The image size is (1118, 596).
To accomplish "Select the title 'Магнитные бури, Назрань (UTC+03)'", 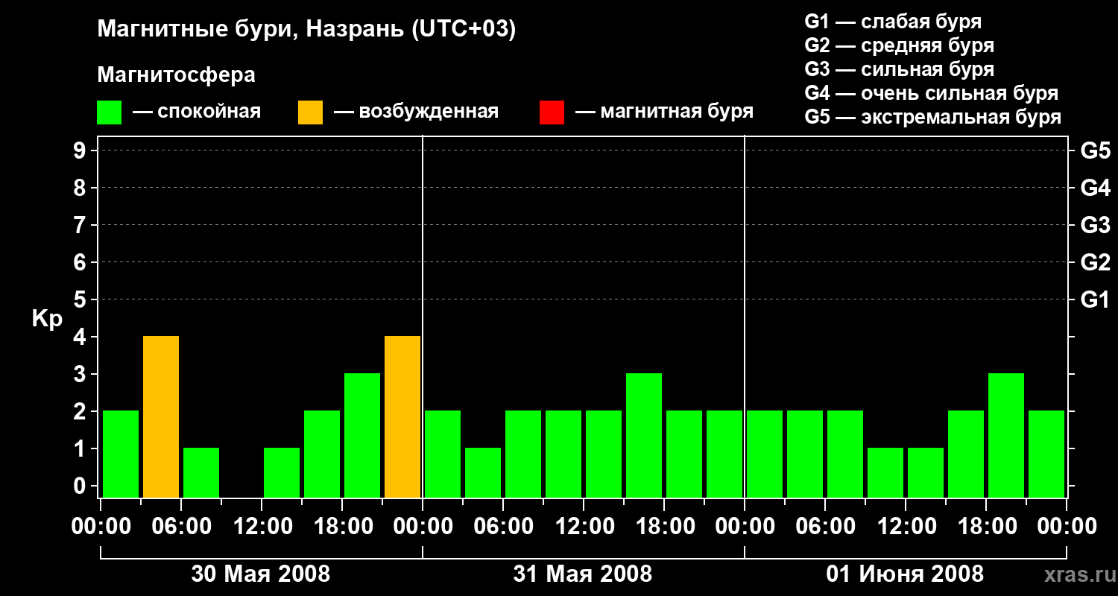I will pyautogui.click(x=306, y=31).
